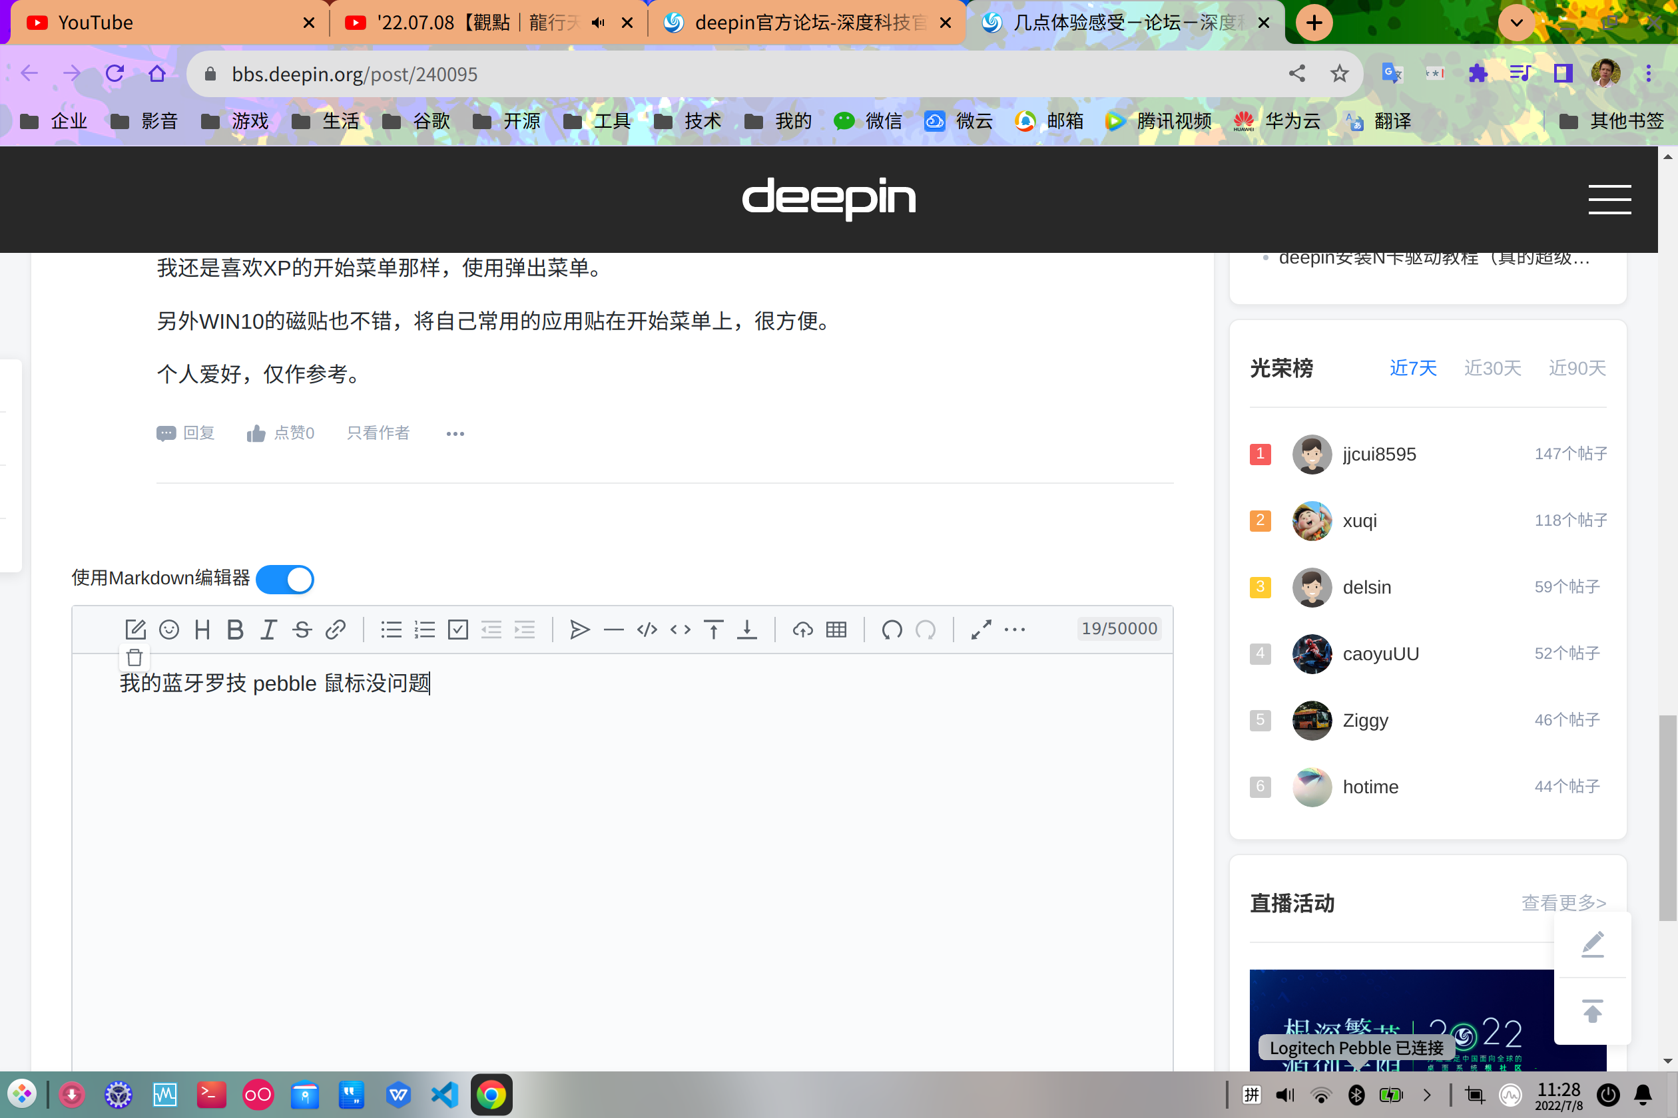Expand the editor to fullscreen
Viewport: 1678px width, 1118px height.
[981, 630]
